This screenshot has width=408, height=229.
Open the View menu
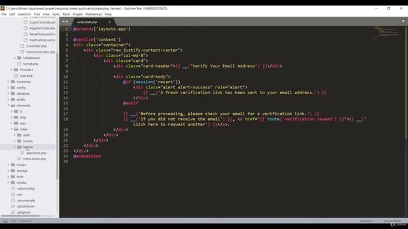(x=46, y=14)
